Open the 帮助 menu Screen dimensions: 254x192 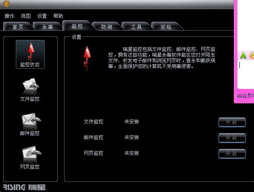click(x=58, y=16)
